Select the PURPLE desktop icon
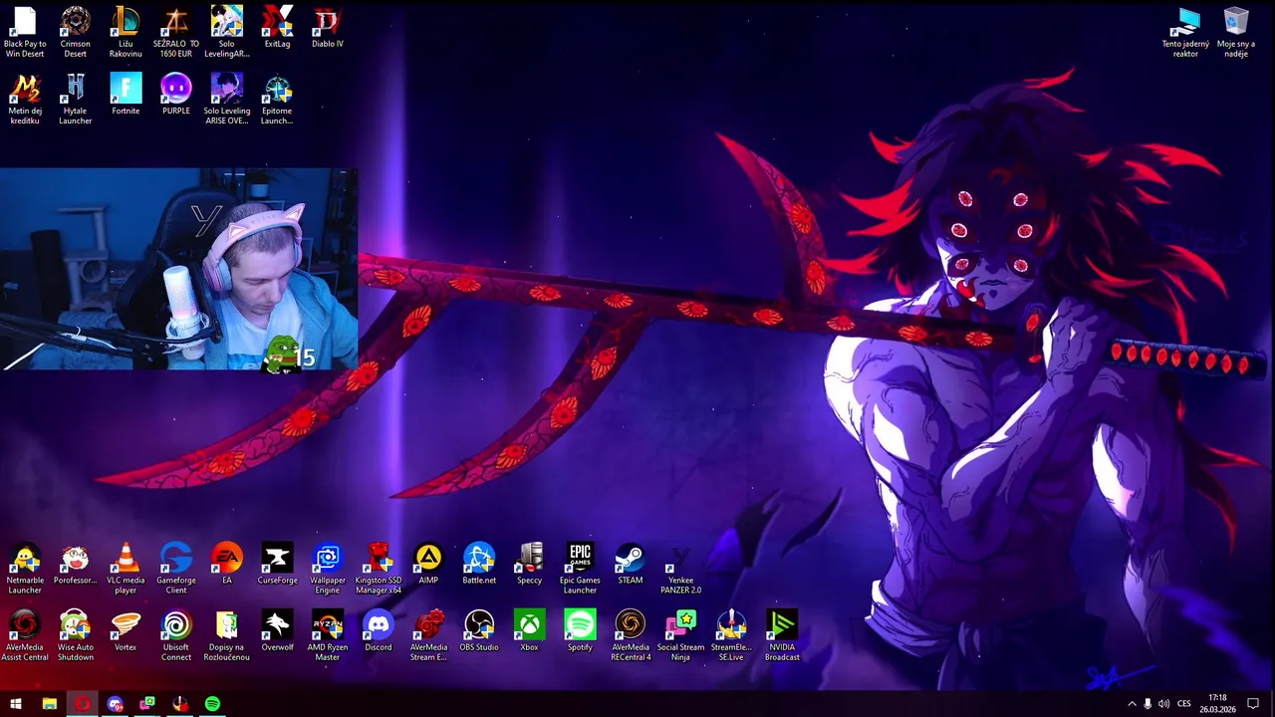The width and height of the screenshot is (1275, 717). point(176,94)
